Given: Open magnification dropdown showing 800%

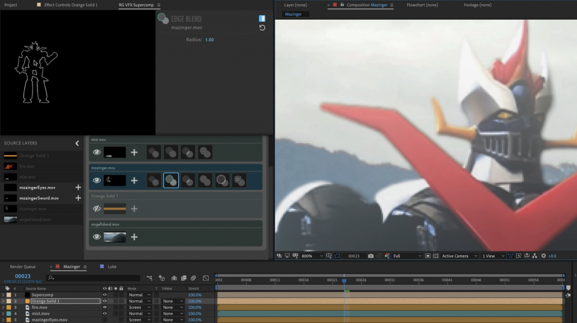Looking at the screenshot, I should [x=312, y=256].
